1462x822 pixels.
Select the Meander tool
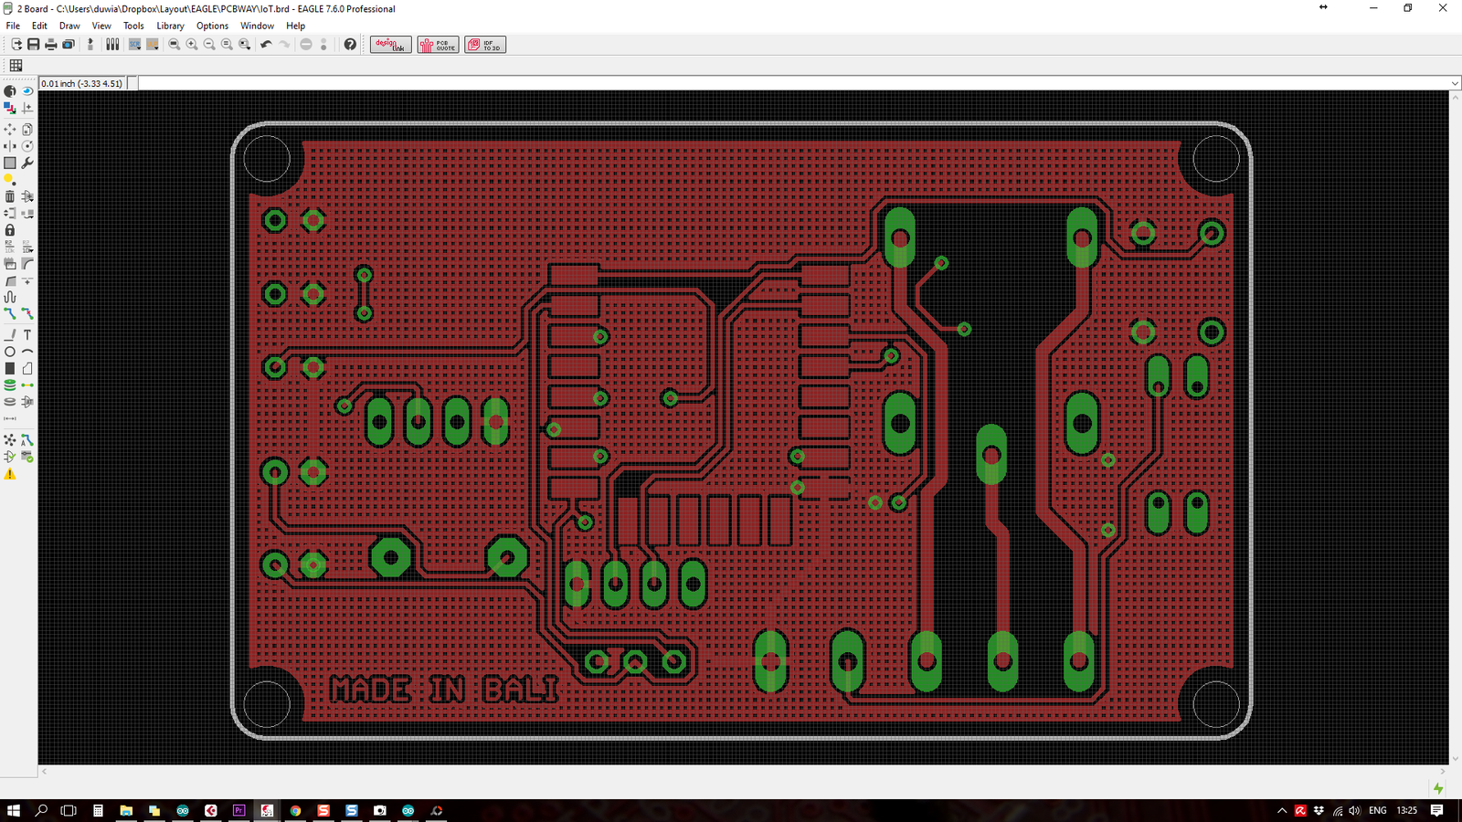tap(10, 297)
